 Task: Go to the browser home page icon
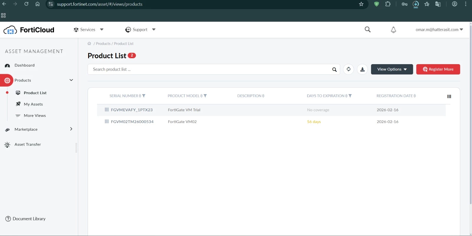point(37,4)
